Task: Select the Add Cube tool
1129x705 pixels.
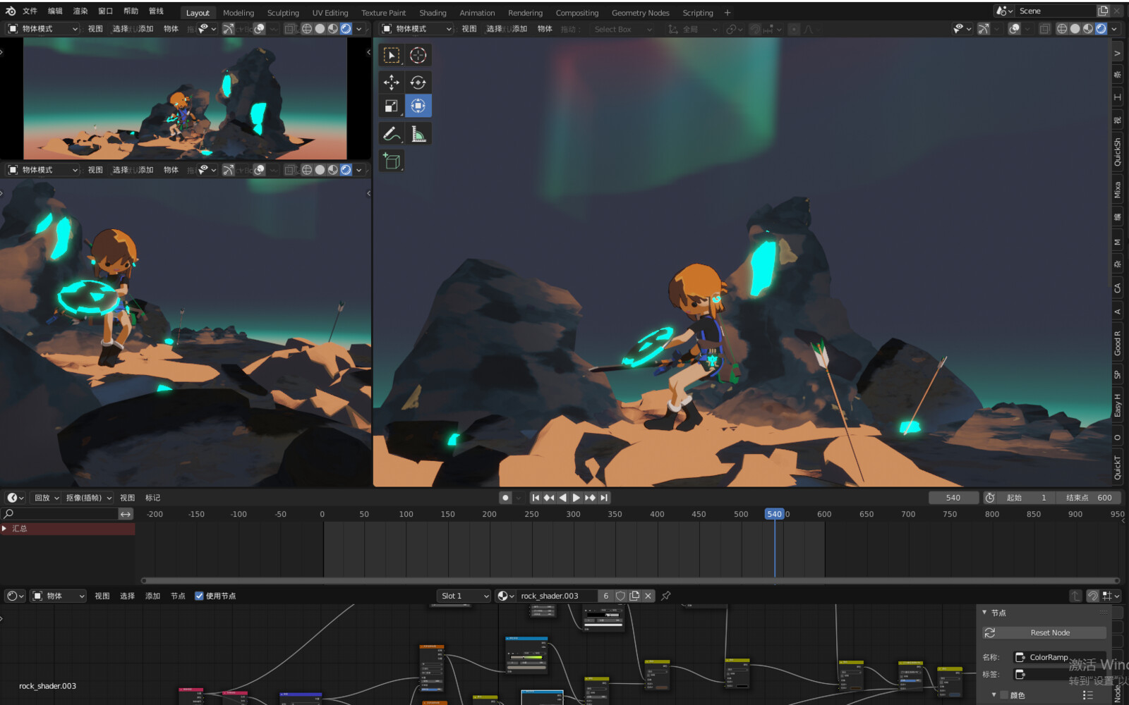Action: (x=392, y=161)
